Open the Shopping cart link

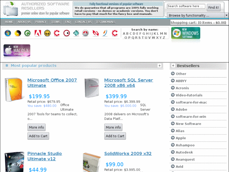click(x=198, y=22)
